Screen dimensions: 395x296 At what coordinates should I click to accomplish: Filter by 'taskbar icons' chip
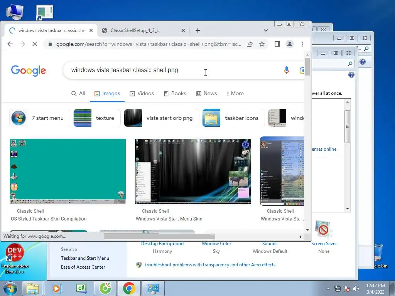(233, 118)
